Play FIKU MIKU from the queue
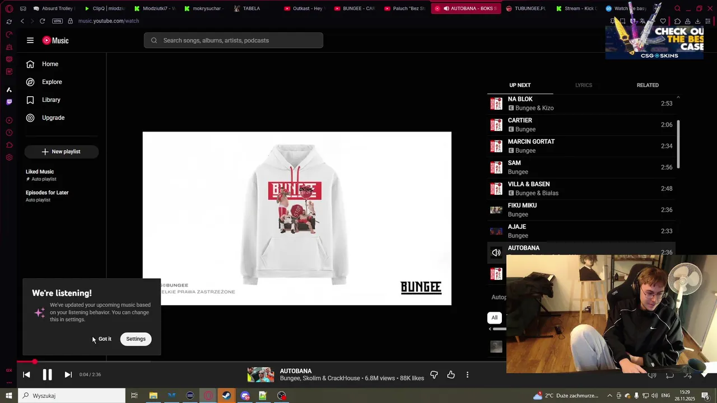 click(x=581, y=210)
